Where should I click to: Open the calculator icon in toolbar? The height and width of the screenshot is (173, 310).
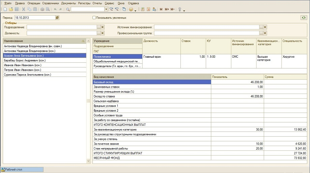click(142, 9)
